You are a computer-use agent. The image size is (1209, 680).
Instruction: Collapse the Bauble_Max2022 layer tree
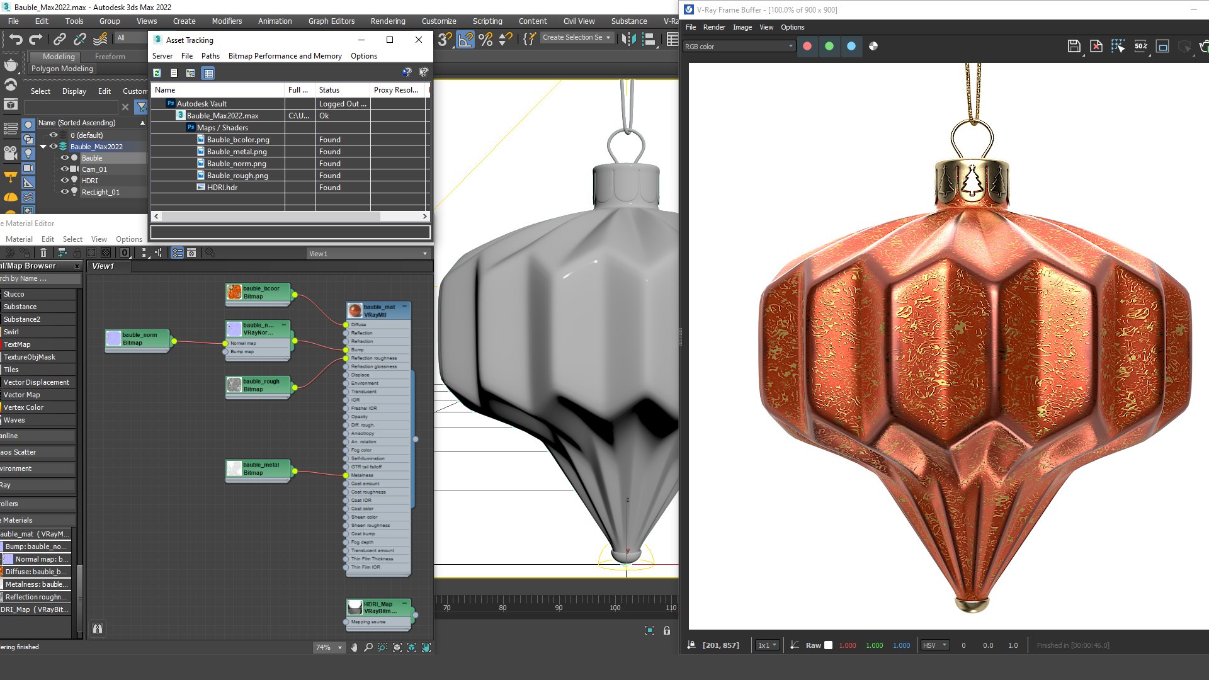[43, 147]
